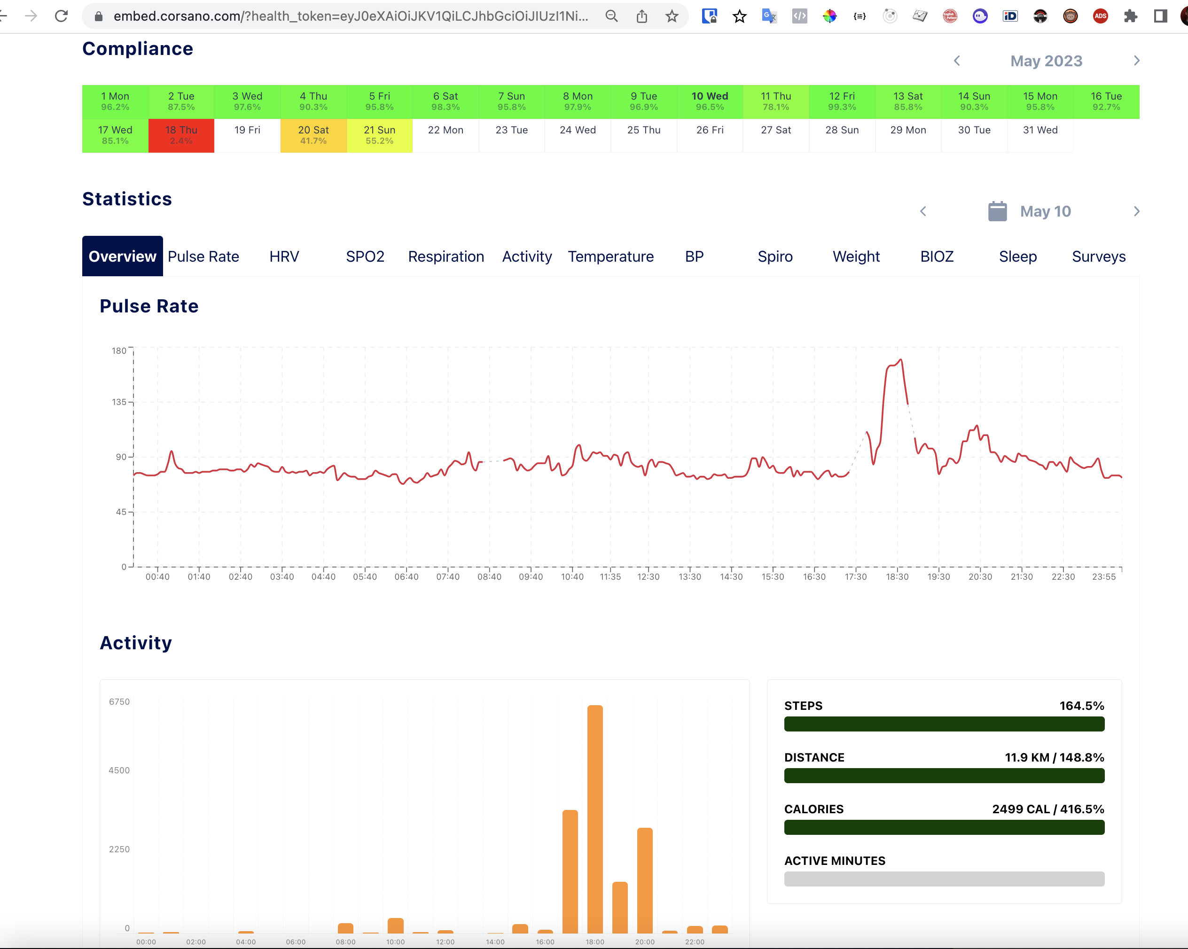
Task: Toggle the browser side panel icon
Action: [1160, 16]
